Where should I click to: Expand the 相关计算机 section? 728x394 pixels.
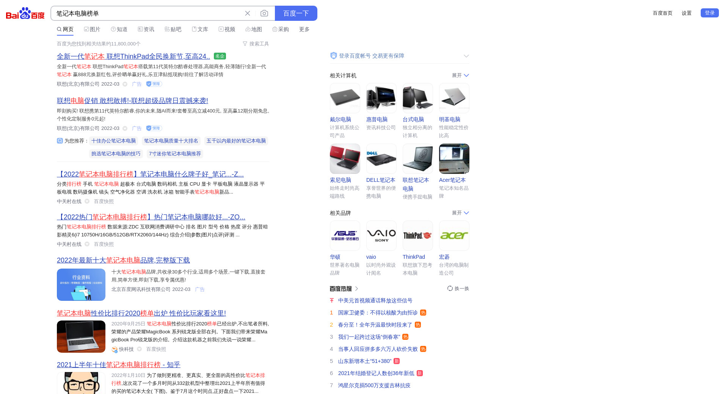tap(461, 75)
